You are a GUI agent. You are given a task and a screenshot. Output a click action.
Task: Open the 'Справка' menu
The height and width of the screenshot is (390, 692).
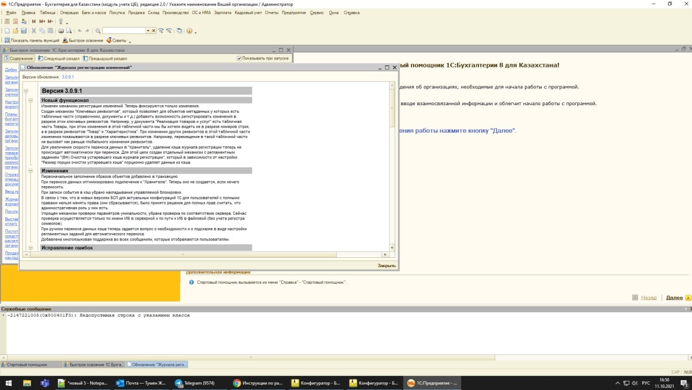point(351,12)
